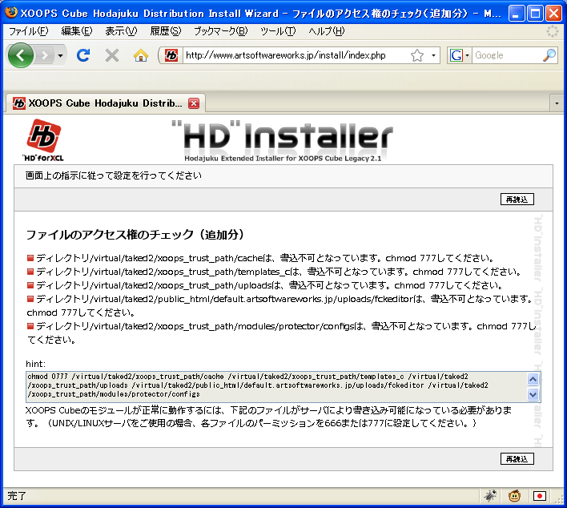Expand the address bar URL history dropdown
This screenshot has height=508, width=567.
[434, 55]
